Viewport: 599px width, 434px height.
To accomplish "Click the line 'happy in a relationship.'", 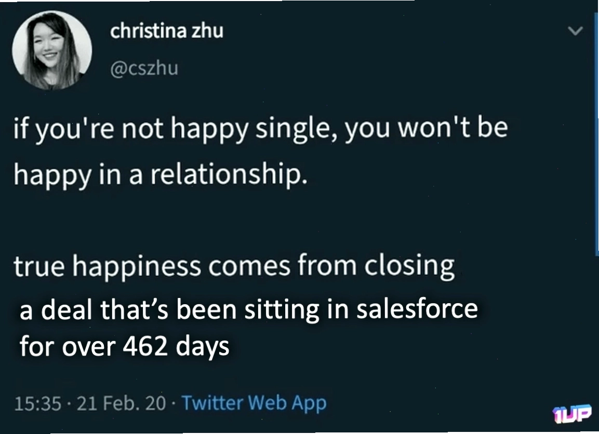I will pyautogui.click(x=161, y=175).
